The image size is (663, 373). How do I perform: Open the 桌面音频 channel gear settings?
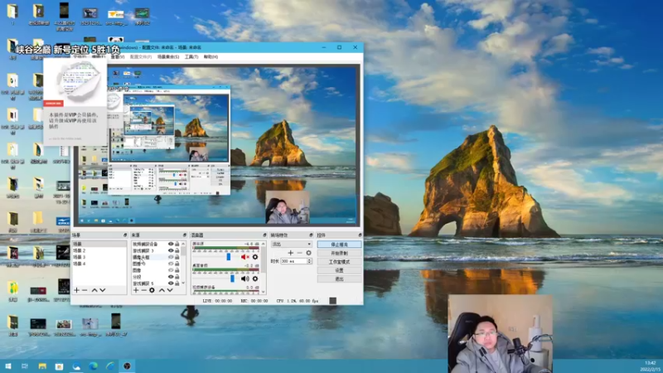coord(255,279)
